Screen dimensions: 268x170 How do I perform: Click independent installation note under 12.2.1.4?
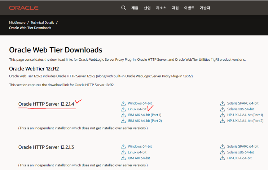click(x=83, y=128)
